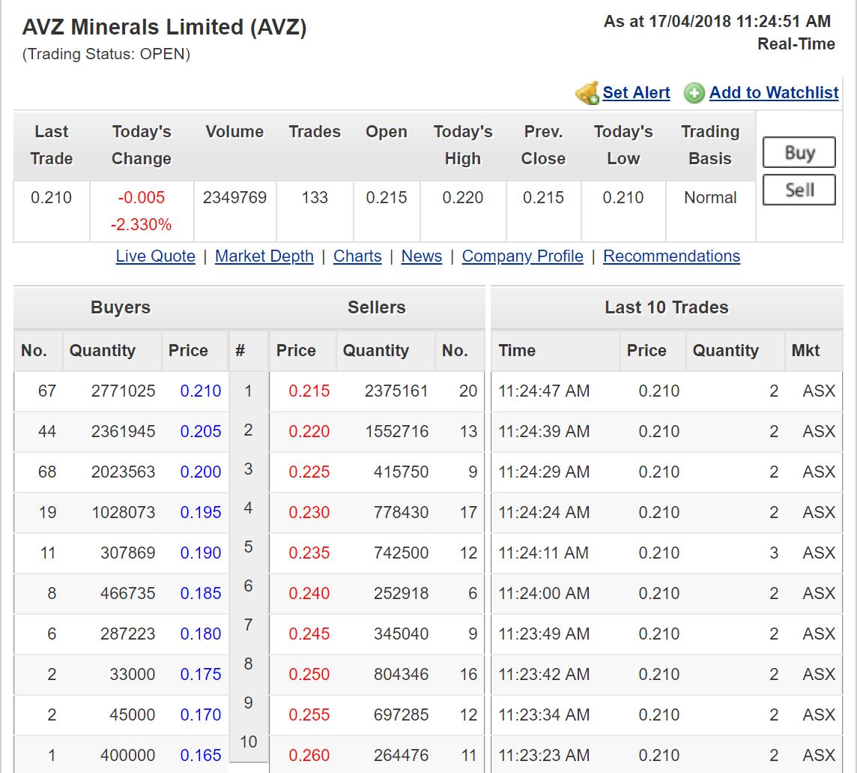Switch to Market Depth view
Viewport: 857px width, 773px height.
pos(264,256)
